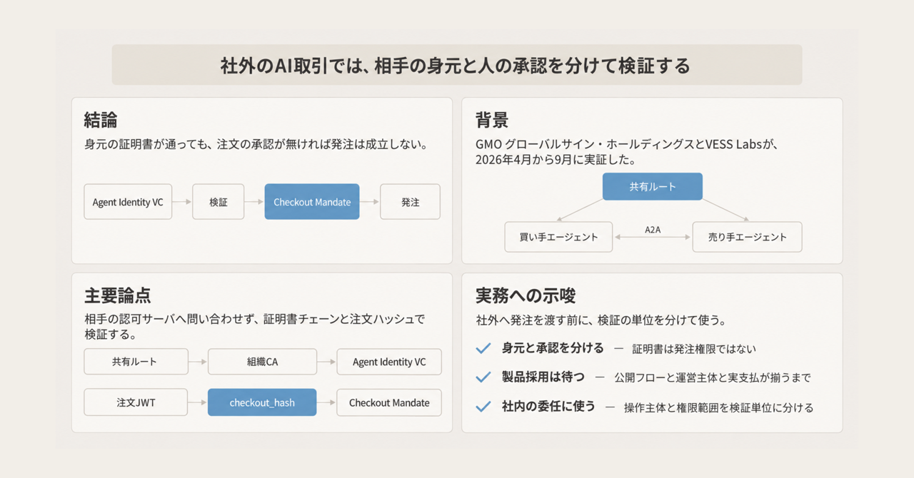This screenshot has height=478, width=914.
Task: Click the title banner 社外のAI取引では
Action: coord(457,66)
